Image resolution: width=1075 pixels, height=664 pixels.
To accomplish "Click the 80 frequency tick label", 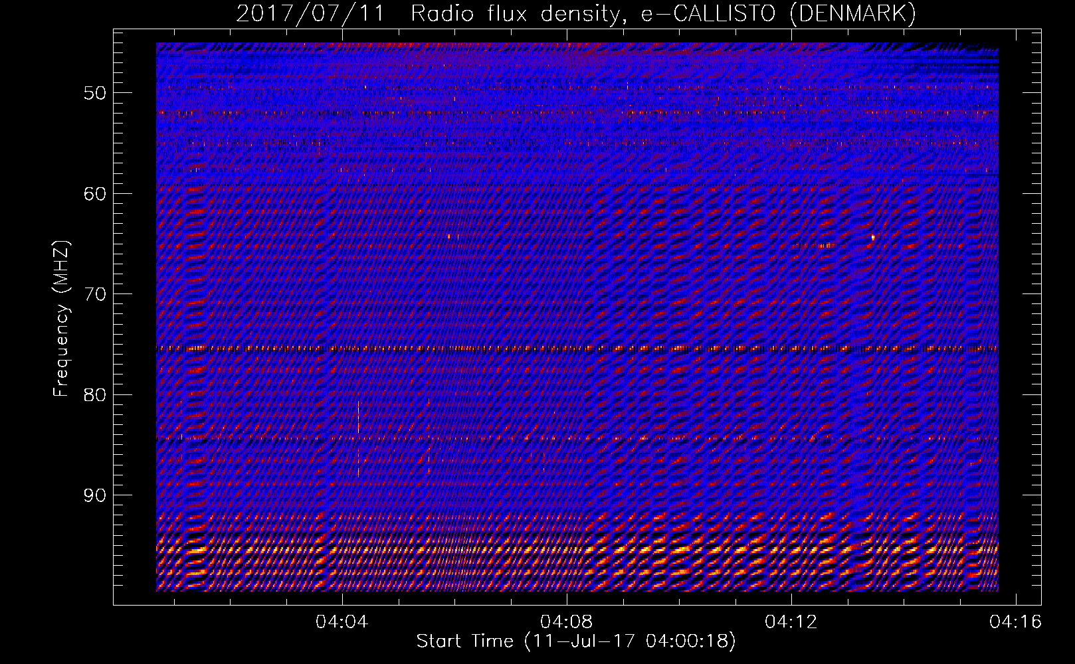I will 95,395.
